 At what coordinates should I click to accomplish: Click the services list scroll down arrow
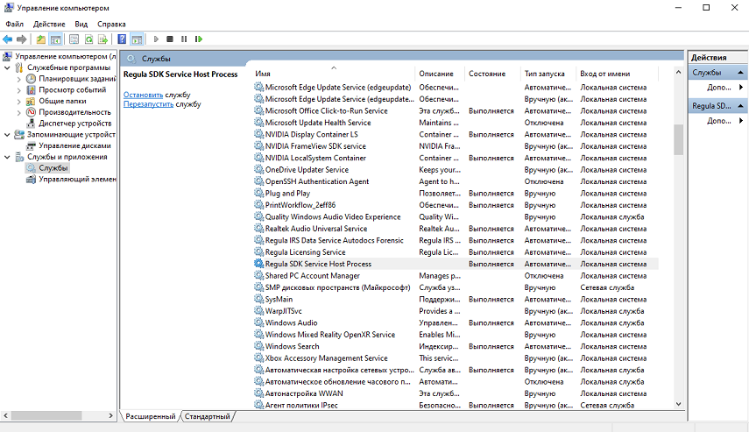click(x=678, y=404)
